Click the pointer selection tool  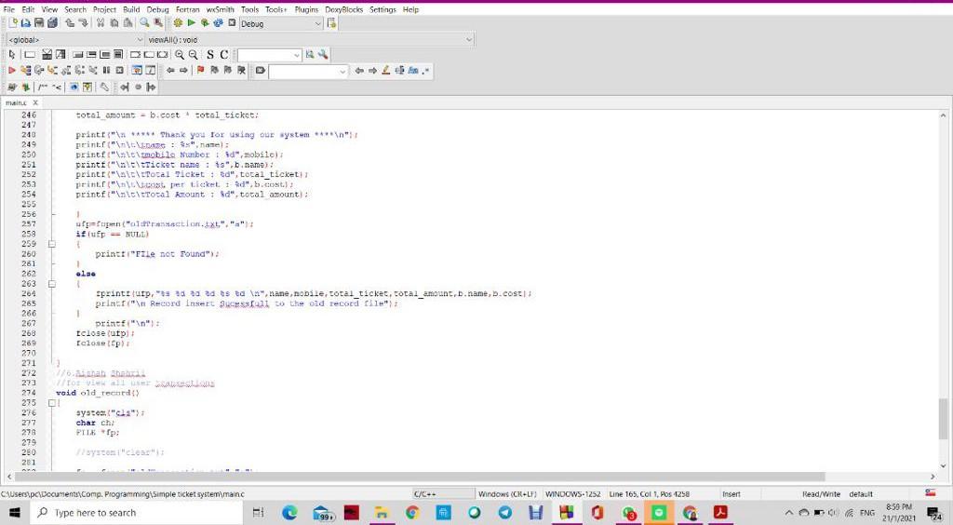coord(11,55)
